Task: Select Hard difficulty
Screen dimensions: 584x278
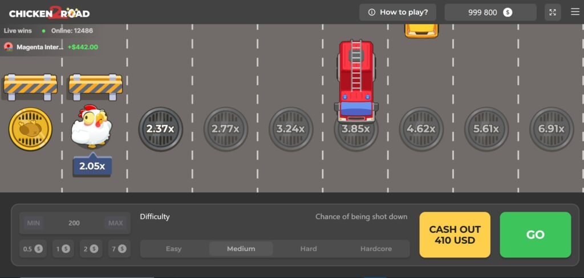Action: [x=309, y=249]
